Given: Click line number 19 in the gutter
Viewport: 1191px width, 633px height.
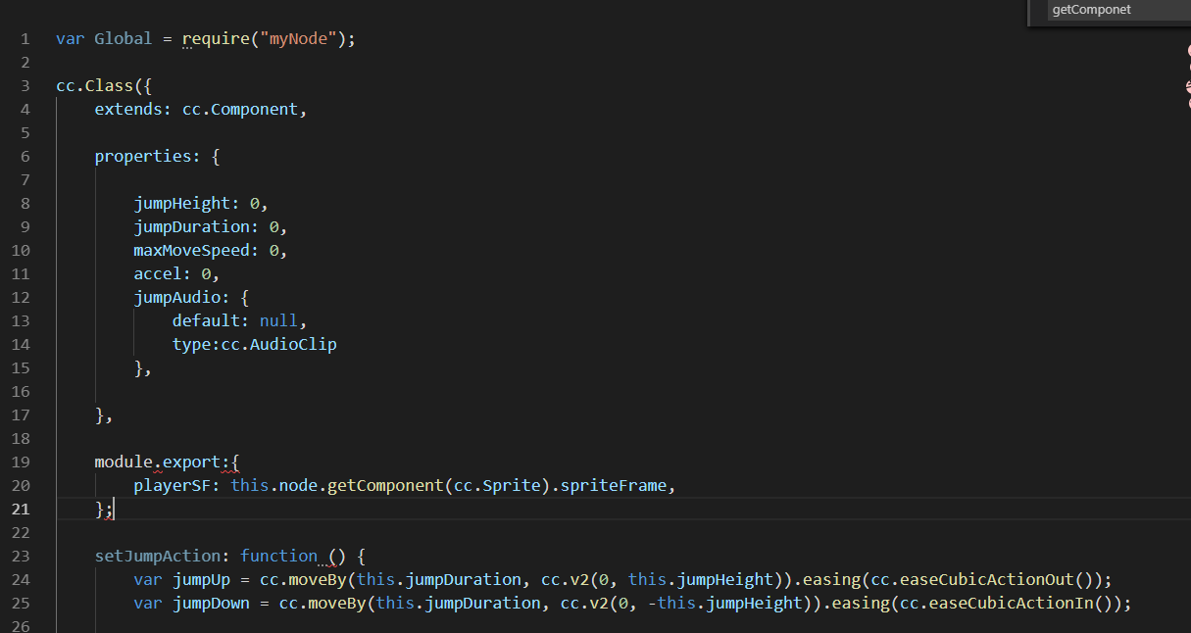Looking at the screenshot, I should (x=22, y=463).
